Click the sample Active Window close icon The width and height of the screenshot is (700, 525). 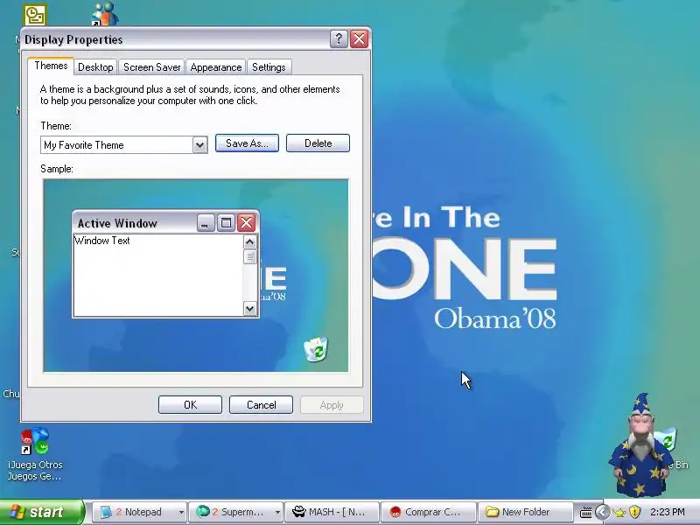coord(246,223)
